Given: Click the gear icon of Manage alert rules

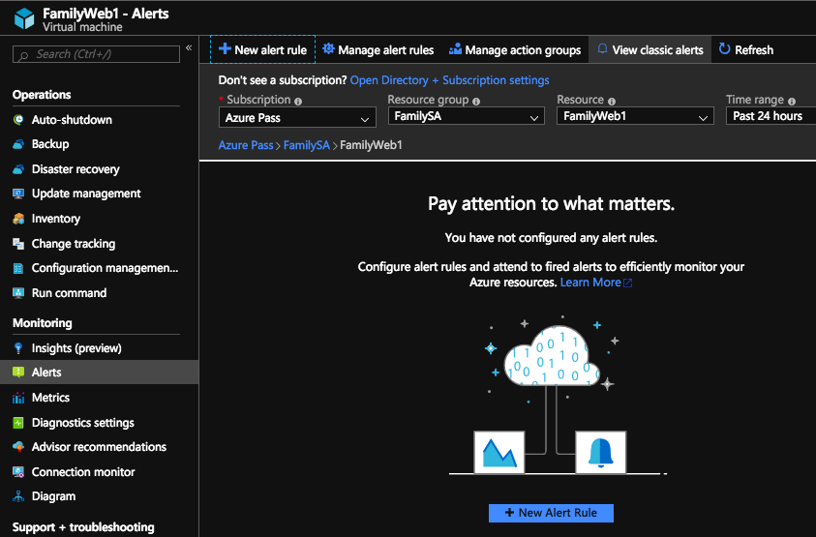Looking at the screenshot, I should 328,49.
